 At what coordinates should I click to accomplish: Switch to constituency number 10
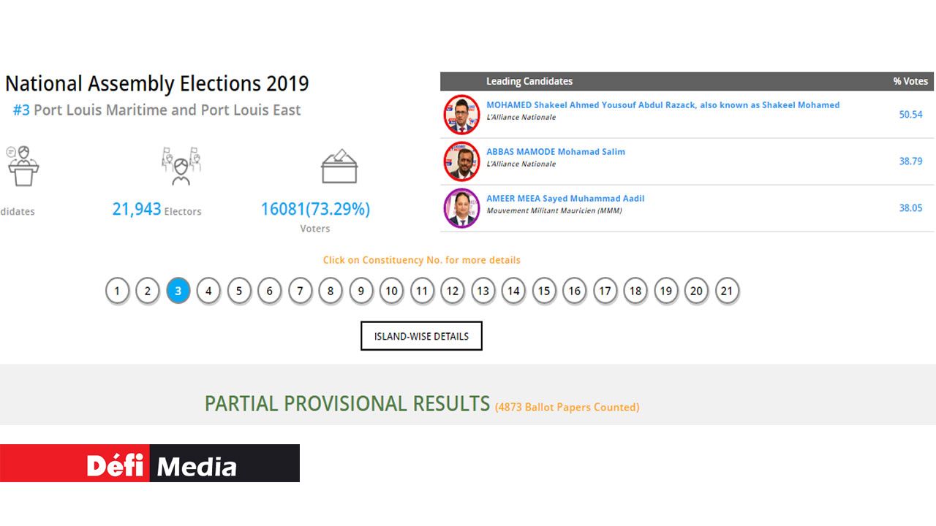pos(391,291)
